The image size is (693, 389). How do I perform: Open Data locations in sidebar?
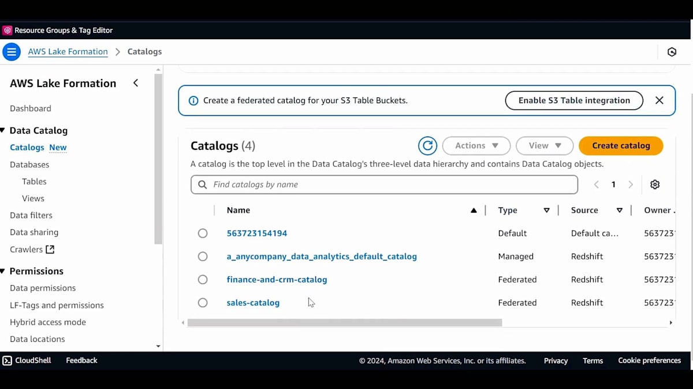(38, 339)
